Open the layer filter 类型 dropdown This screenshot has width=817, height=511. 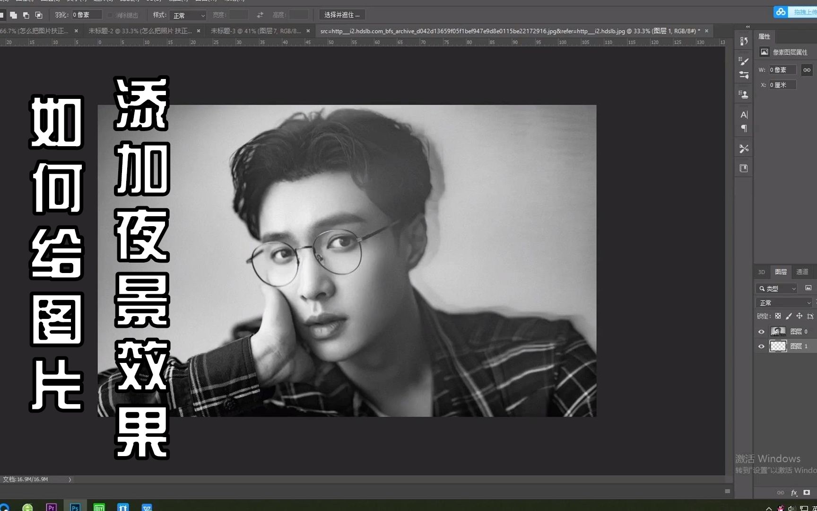point(777,288)
